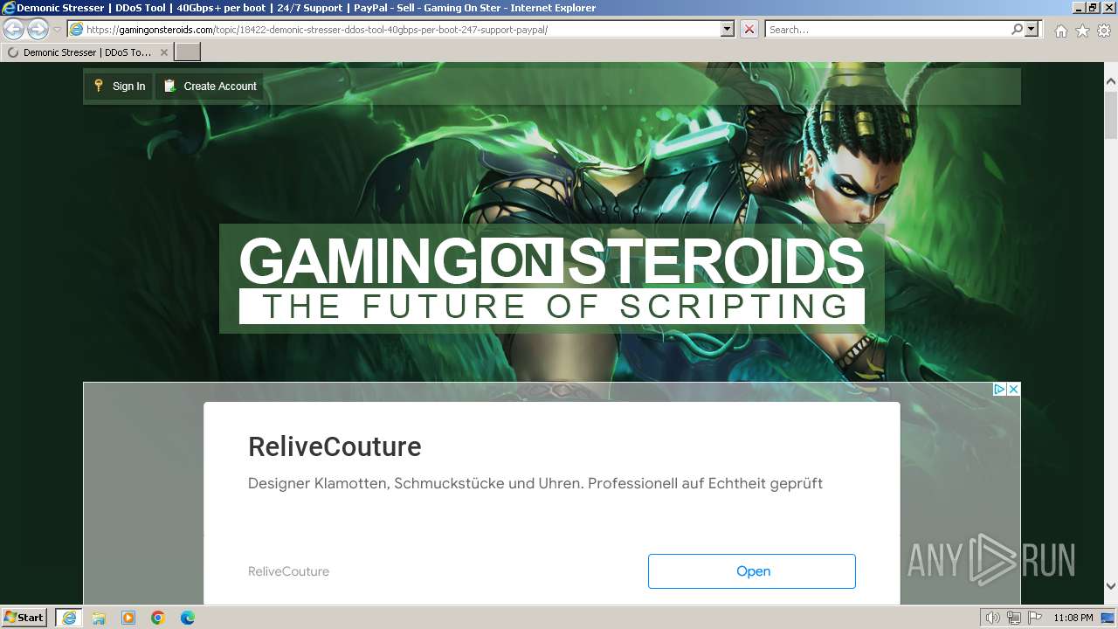The width and height of the screenshot is (1118, 629).
Task: Launch Microsoft Edge from the taskbar
Action: [188, 618]
